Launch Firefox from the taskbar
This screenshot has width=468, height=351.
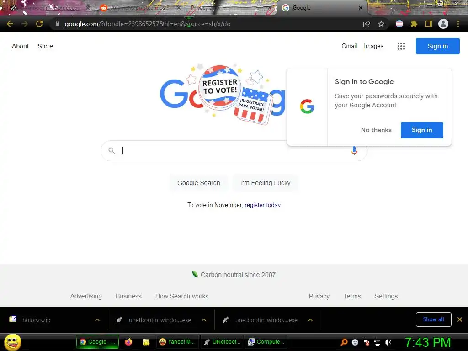[x=128, y=342]
